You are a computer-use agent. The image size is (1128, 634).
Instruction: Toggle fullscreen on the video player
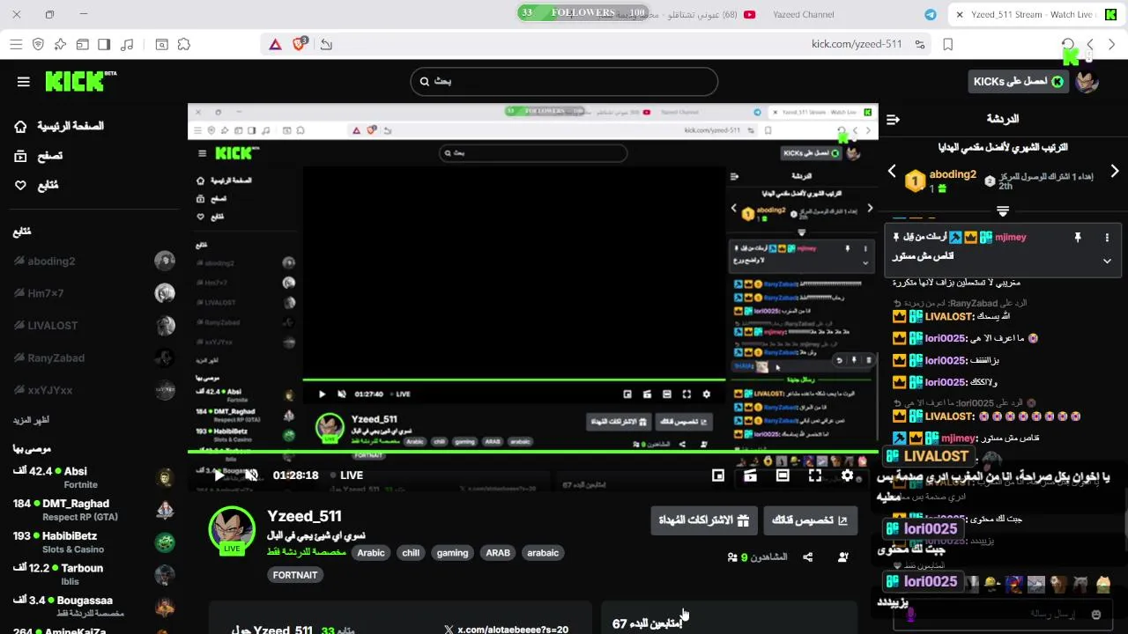[815, 475]
